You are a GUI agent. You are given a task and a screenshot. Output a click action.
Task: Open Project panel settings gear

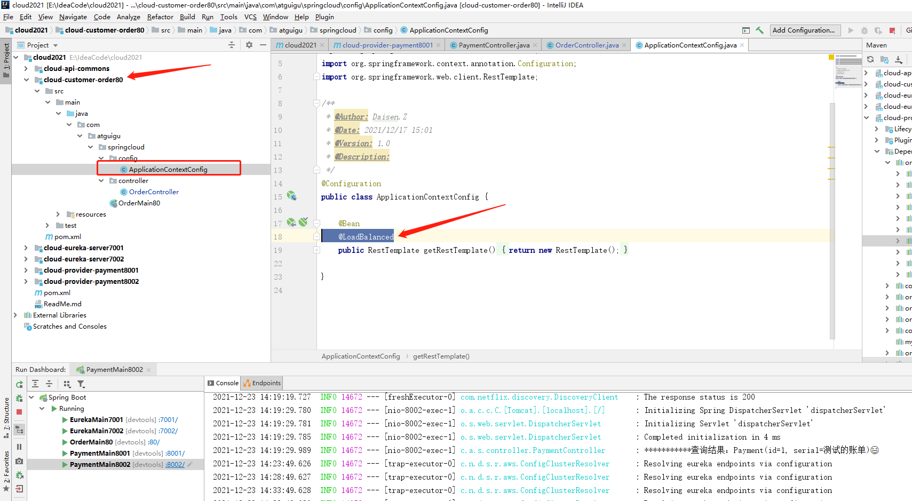click(x=249, y=45)
